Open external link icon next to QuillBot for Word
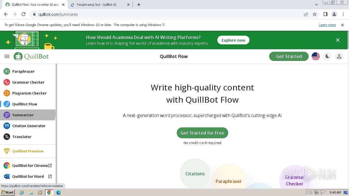This screenshot has width=349, height=196. (50, 176)
